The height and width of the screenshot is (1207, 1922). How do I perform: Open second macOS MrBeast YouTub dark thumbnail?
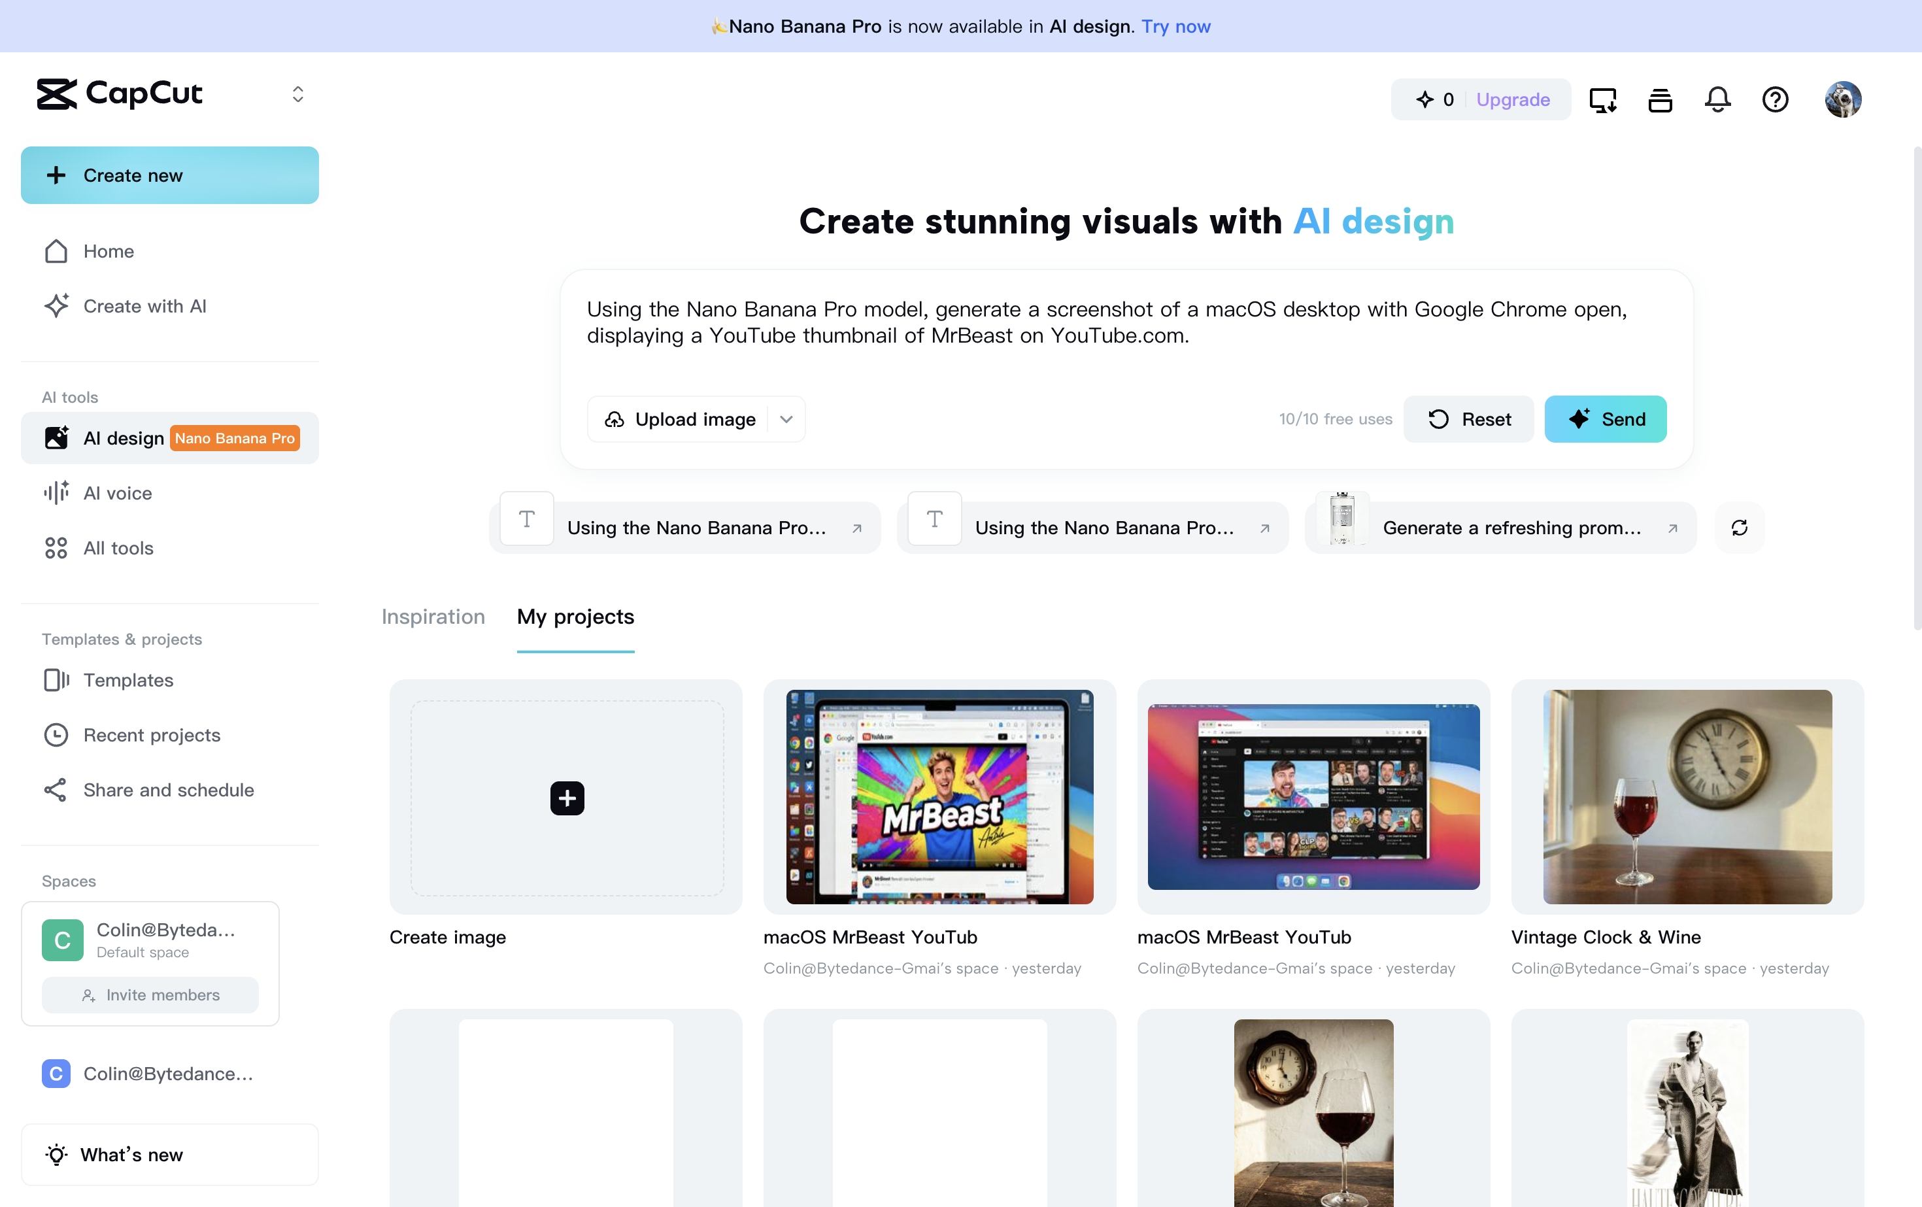pyautogui.click(x=1313, y=798)
